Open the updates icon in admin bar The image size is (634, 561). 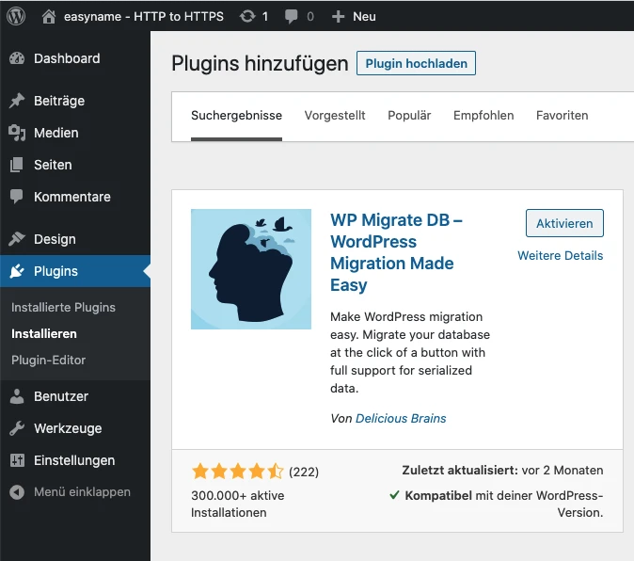pos(247,16)
